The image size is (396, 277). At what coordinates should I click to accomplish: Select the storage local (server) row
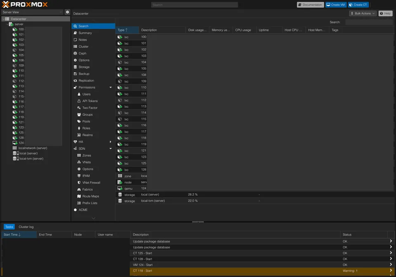coord(255,195)
